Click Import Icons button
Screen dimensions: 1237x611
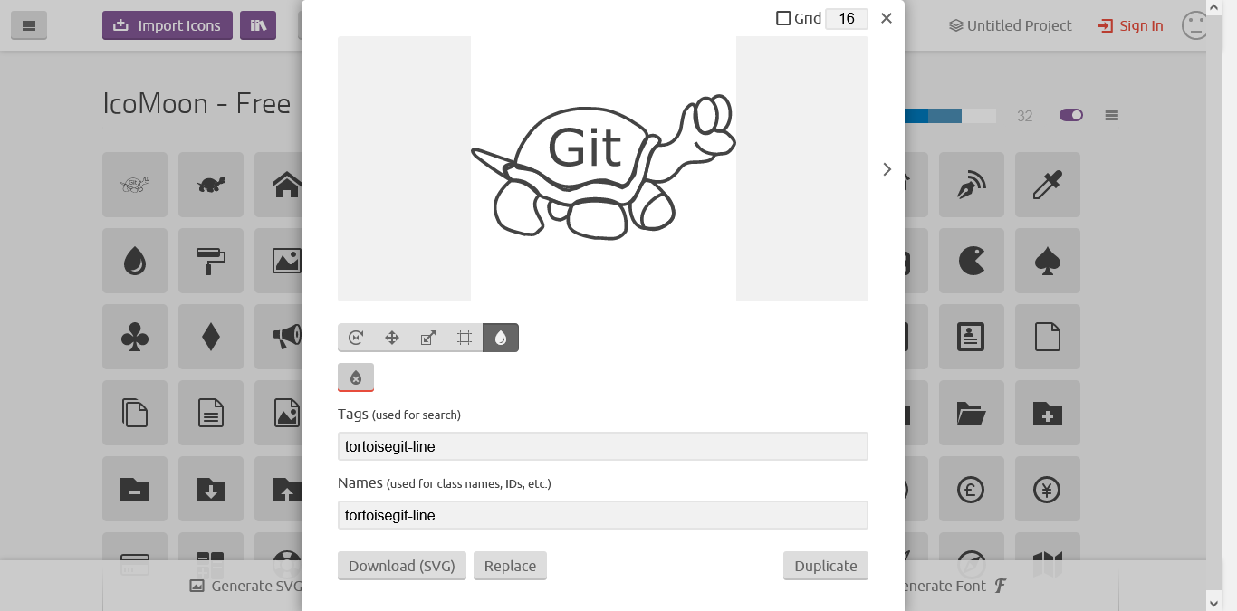[x=168, y=25]
